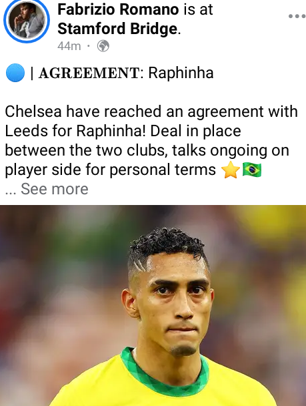The image size is (306, 406).
Task: Open the Raphinha photo attachment
Action: point(153,306)
